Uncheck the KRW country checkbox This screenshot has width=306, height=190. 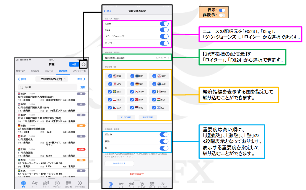pos(132,92)
